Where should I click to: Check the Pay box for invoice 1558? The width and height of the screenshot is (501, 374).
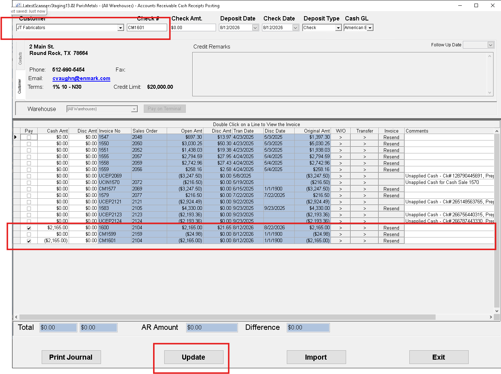tap(29, 163)
